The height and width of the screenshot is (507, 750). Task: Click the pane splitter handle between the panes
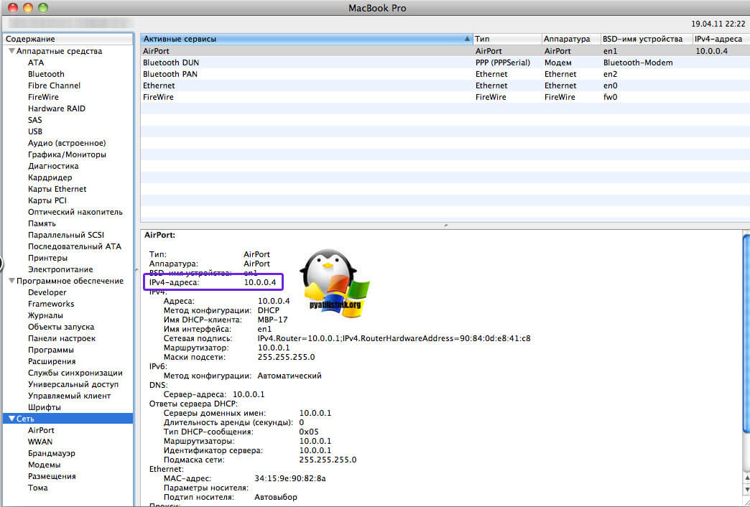coord(445,225)
